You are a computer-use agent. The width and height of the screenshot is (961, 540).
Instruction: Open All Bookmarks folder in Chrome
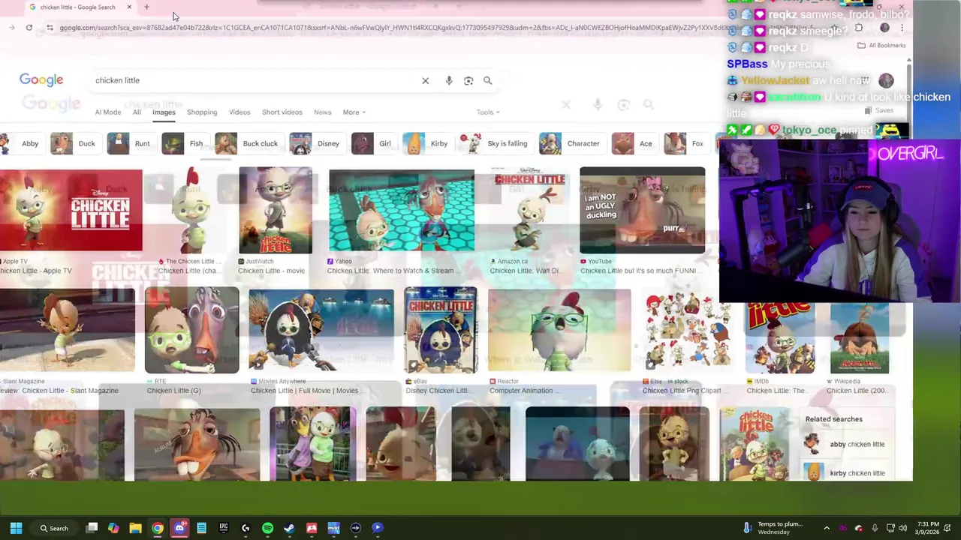(882, 45)
